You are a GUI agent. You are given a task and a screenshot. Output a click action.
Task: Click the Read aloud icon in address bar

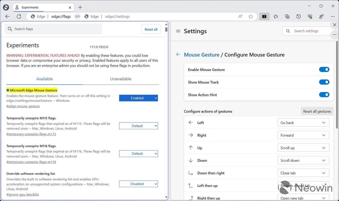240,16
